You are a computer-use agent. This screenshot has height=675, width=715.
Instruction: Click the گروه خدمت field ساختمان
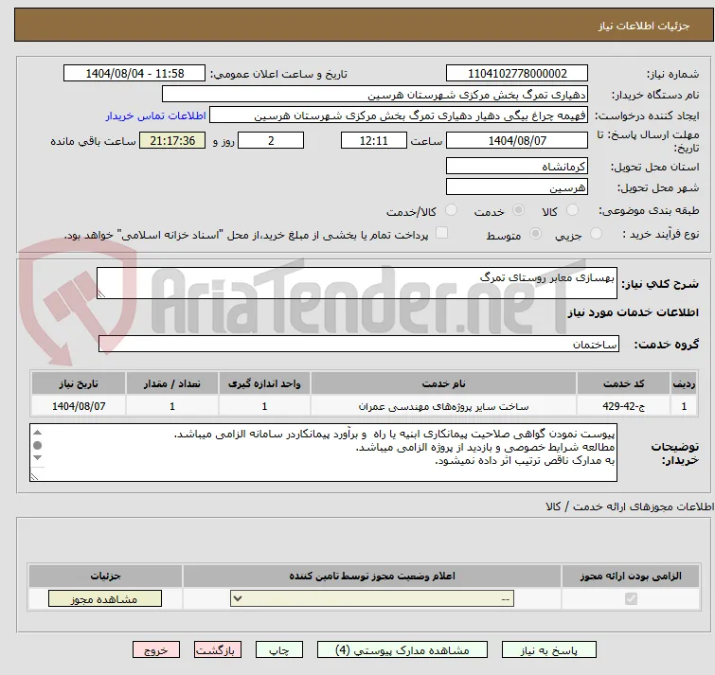pos(358,344)
